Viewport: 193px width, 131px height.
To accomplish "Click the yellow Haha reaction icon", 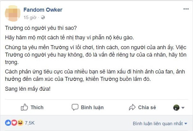I will coord(20,123).
